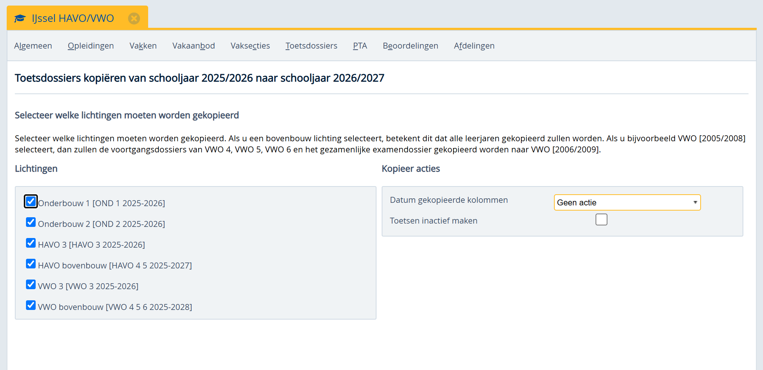Open the Vakaanbod menu item
This screenshot has width=763, height=370.
pos(193,46)
